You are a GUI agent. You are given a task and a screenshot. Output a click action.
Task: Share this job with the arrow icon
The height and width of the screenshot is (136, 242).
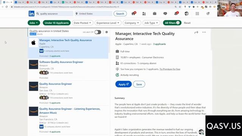point(196,32)
